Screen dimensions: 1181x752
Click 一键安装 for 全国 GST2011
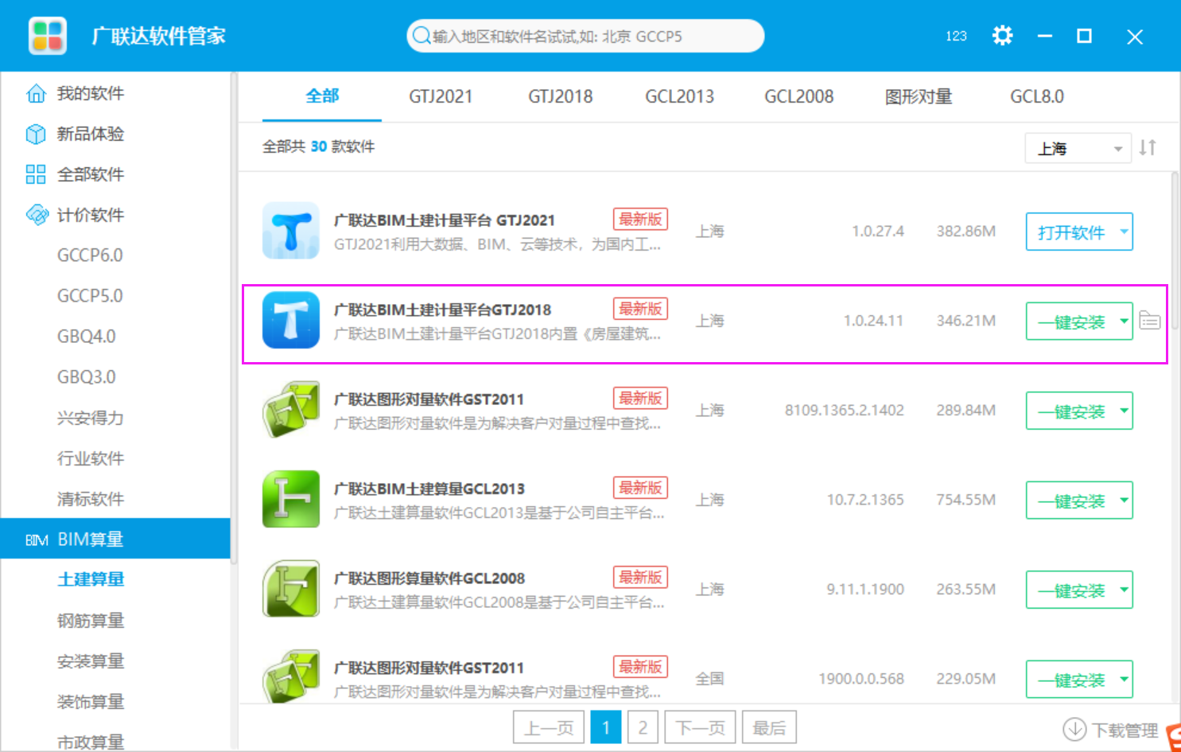[1070, 680]
